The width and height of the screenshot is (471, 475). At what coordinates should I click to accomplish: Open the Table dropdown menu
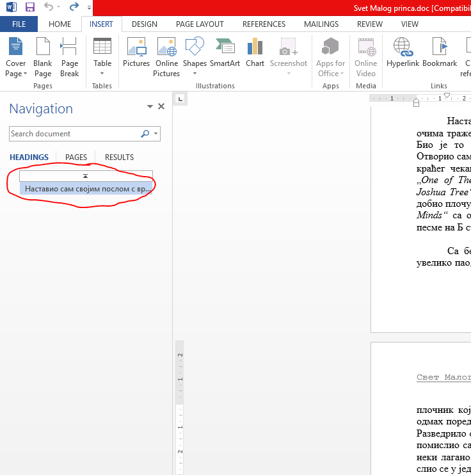point(102,72)
